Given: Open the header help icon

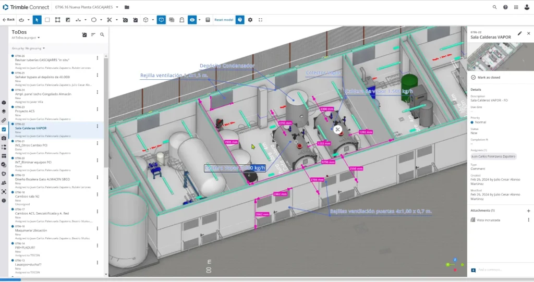Looking at the screenshot, I should pos(505,7).
